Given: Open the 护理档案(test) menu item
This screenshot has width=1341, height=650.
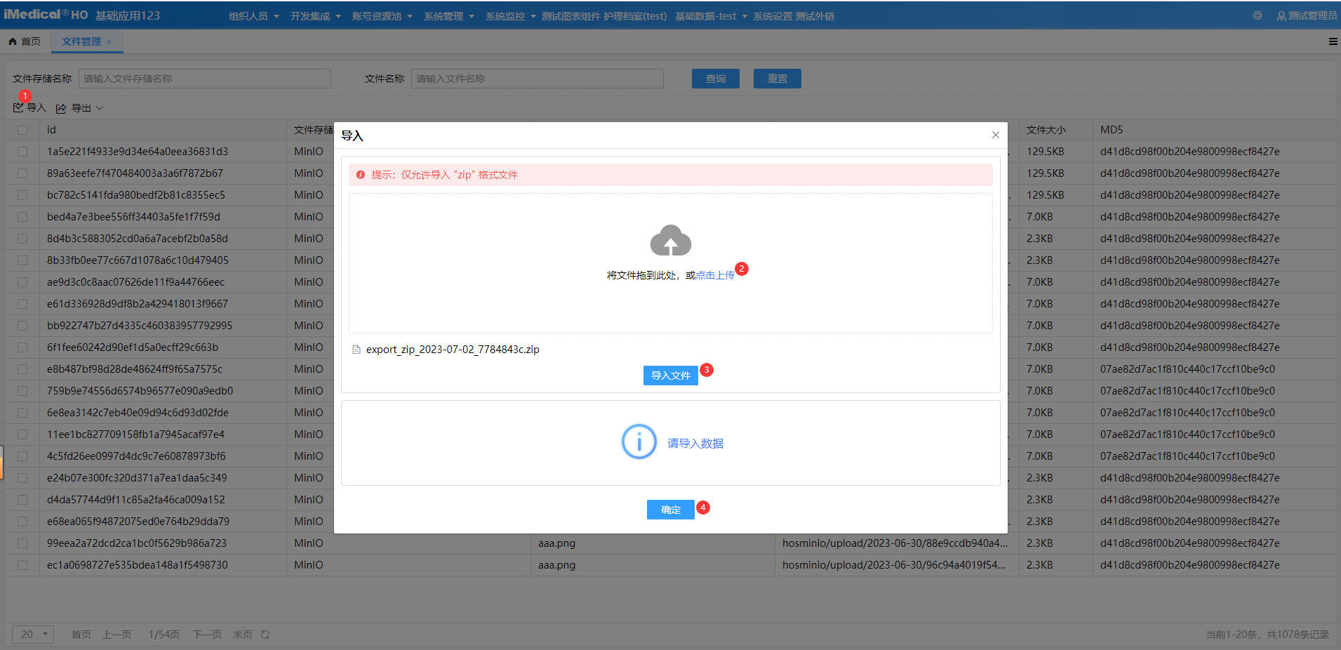Looking at the screenshot, I should (635, 16).
